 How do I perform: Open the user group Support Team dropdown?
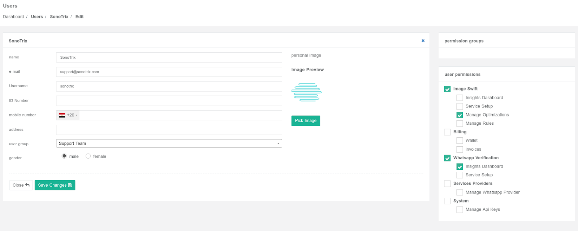click(169, 143)
